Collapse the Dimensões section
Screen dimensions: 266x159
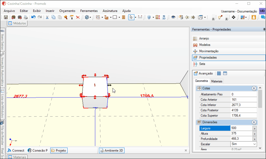pos(254,122)
